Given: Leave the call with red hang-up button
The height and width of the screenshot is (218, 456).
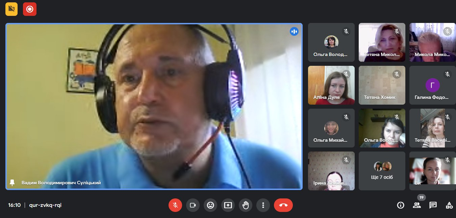Looking at the screenshot, I should 283,205.
